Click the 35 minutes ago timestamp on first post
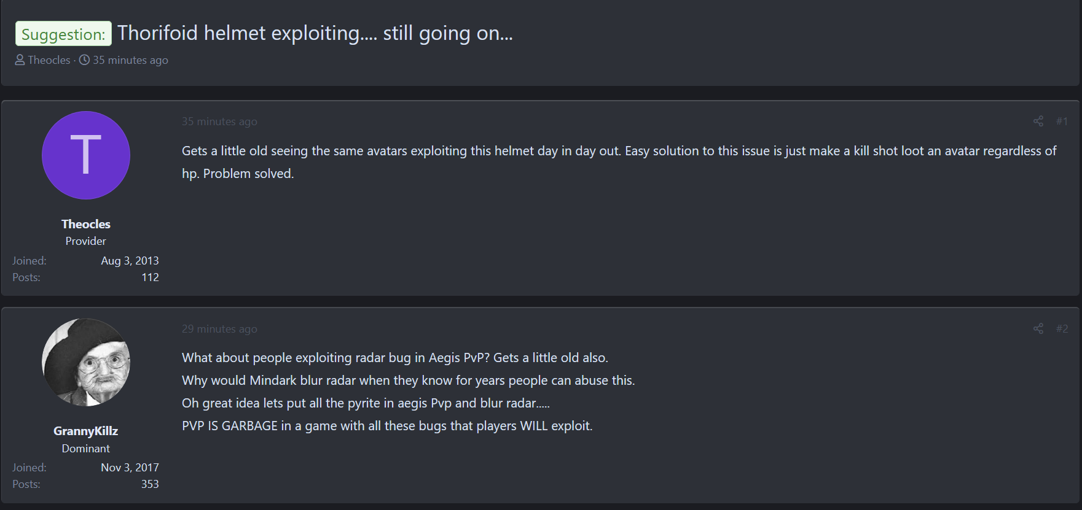 pyautogui.click(x=219, y=122)
